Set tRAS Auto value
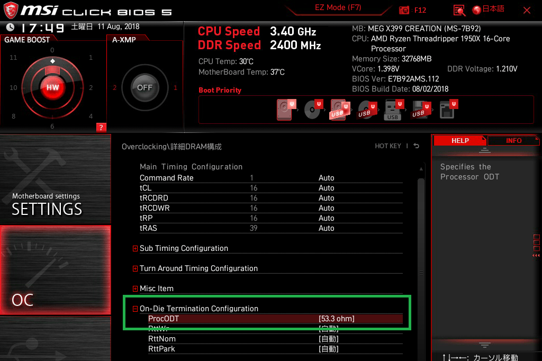The image size is (542, 361). coord(326,228)
